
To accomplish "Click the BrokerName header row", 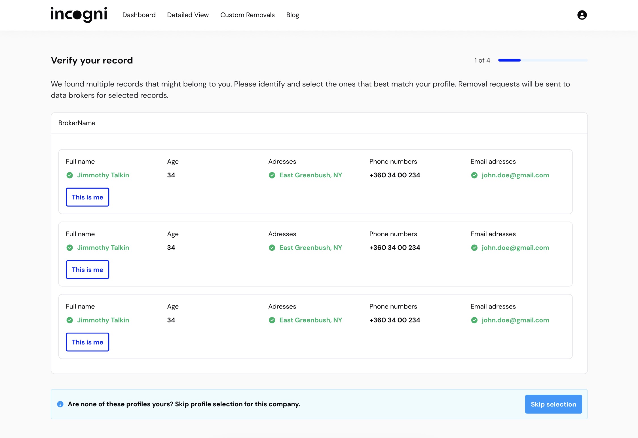I will tap(319, 123).
